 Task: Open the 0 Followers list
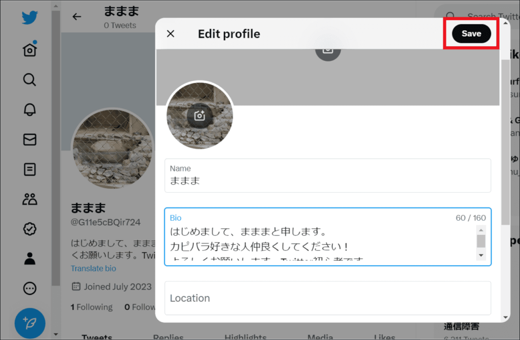[140, 307]
